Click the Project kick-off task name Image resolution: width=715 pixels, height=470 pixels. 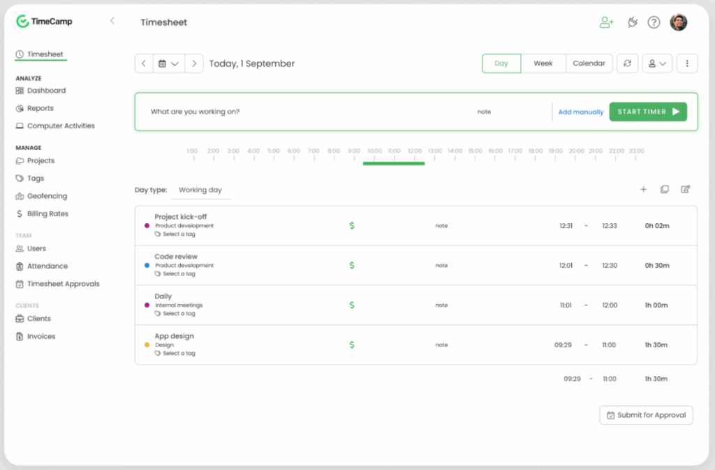point(181,217)
